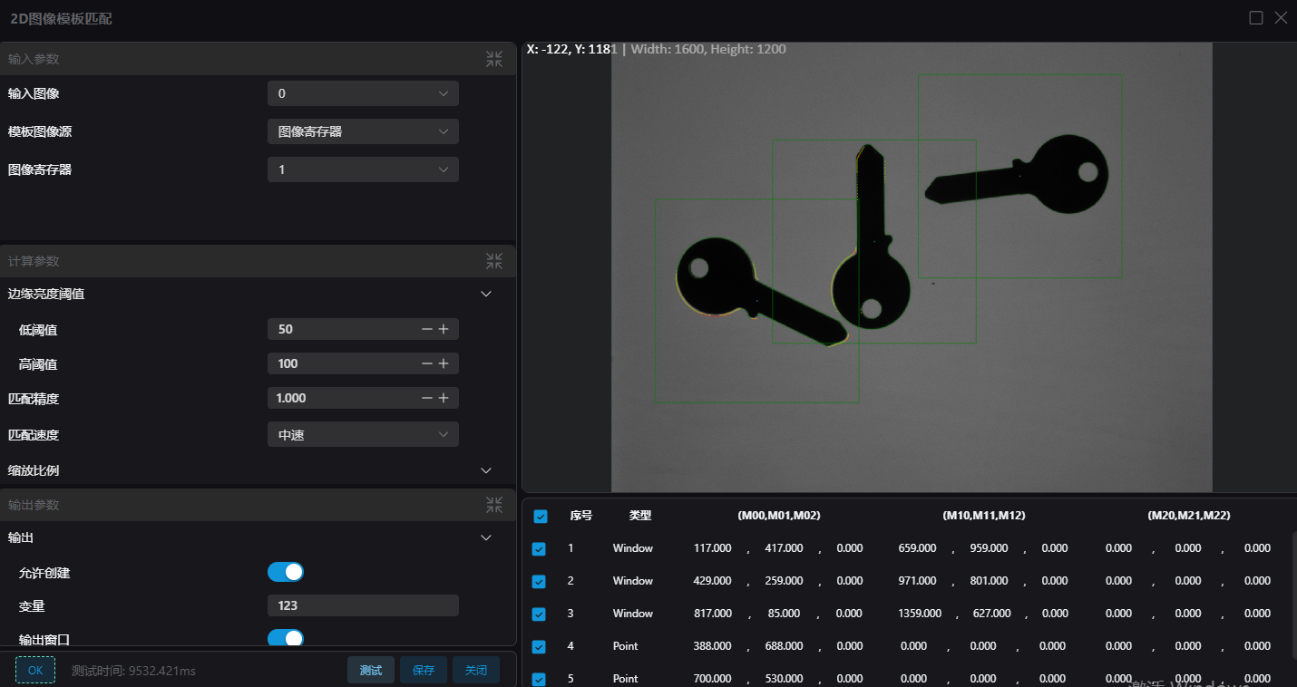Decrease 匹配精度 with minus icon
Screen dimensions: 1297x687
(427, 398)
